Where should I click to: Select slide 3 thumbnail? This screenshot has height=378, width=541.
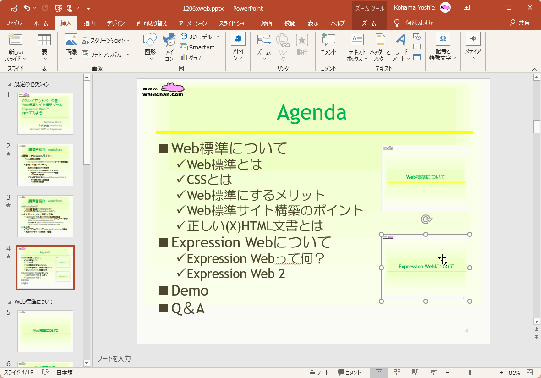pyautogui.click(x=45, y=216)
